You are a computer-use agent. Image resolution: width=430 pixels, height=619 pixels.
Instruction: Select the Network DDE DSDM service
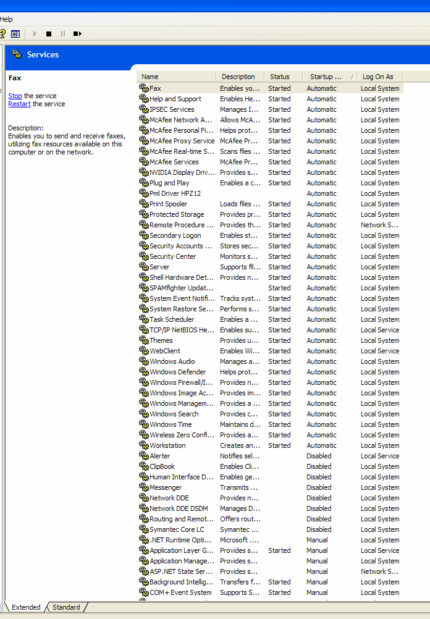270,508
